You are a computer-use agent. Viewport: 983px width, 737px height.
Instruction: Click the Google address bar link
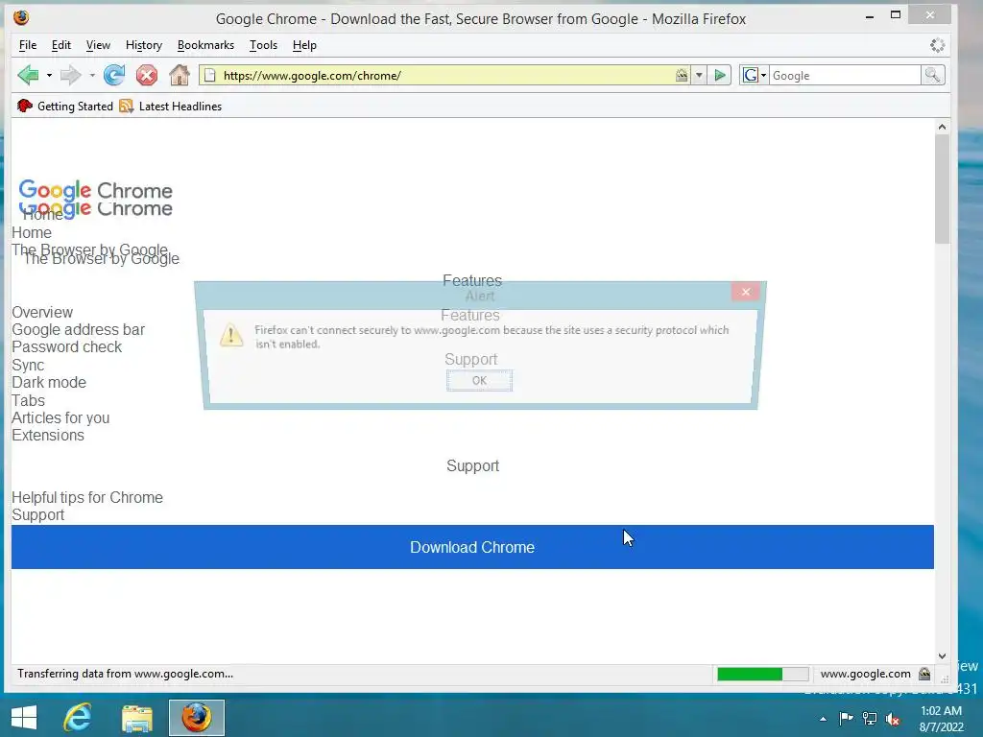point(79,330)
